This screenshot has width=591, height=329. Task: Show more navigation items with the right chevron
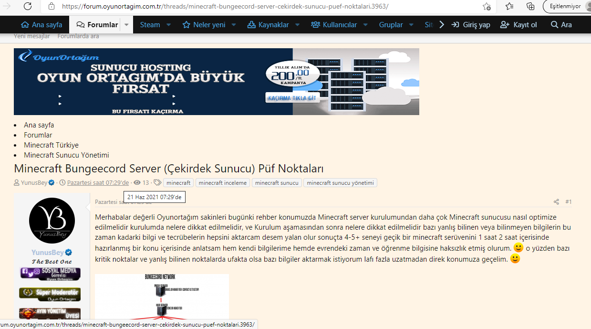pyautogui.click(x=441, y=25)
